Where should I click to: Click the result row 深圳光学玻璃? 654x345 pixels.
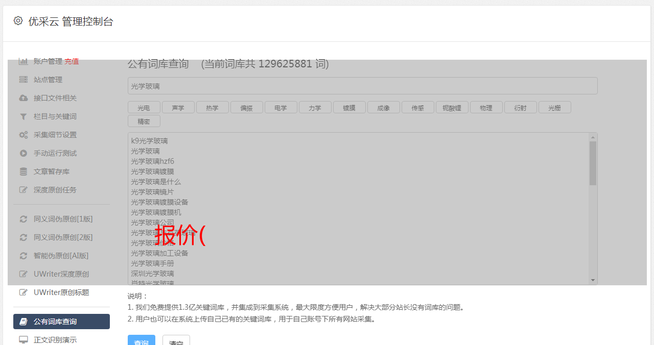[x=152, y=274]
